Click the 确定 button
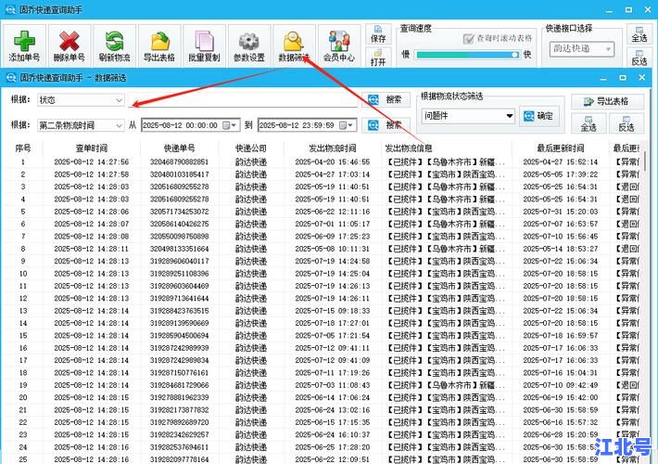658x464 pixels. (x=538, y=116)
